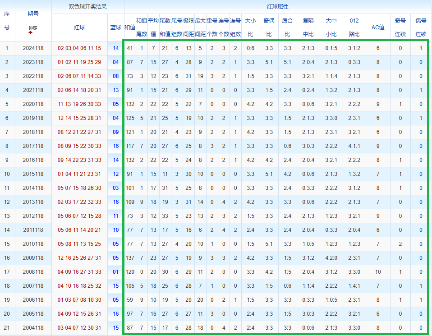This screenshot has width=432, height=336.
Task: Click the 红球 column header
Action: point(79,28)
